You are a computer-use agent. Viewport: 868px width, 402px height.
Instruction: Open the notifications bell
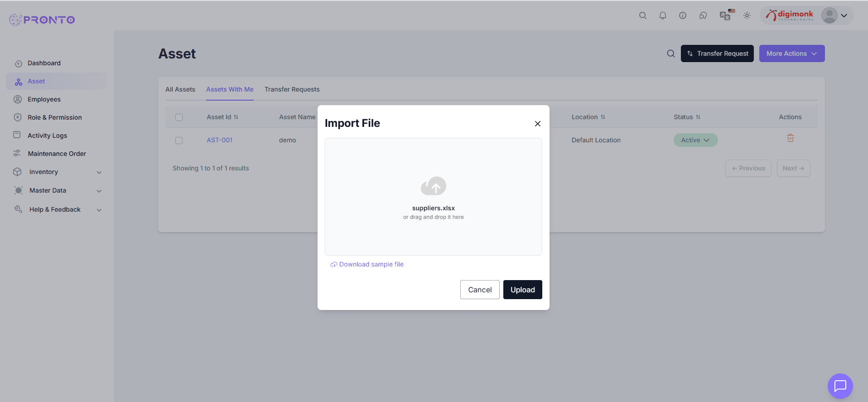(662, 15)
